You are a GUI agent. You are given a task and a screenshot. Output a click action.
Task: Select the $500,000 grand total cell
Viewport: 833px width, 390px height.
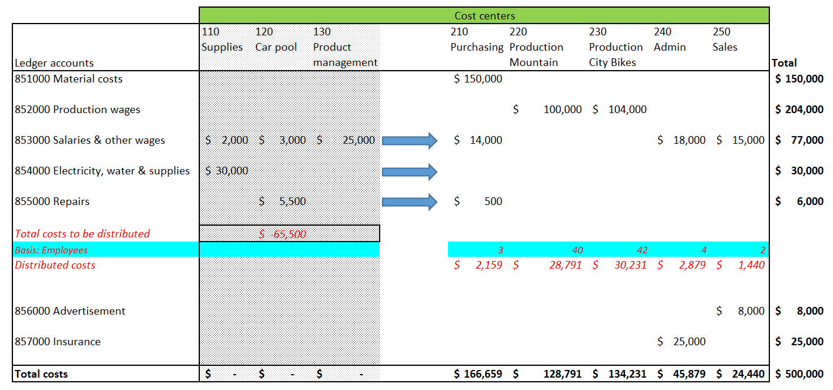coord(800,374)
